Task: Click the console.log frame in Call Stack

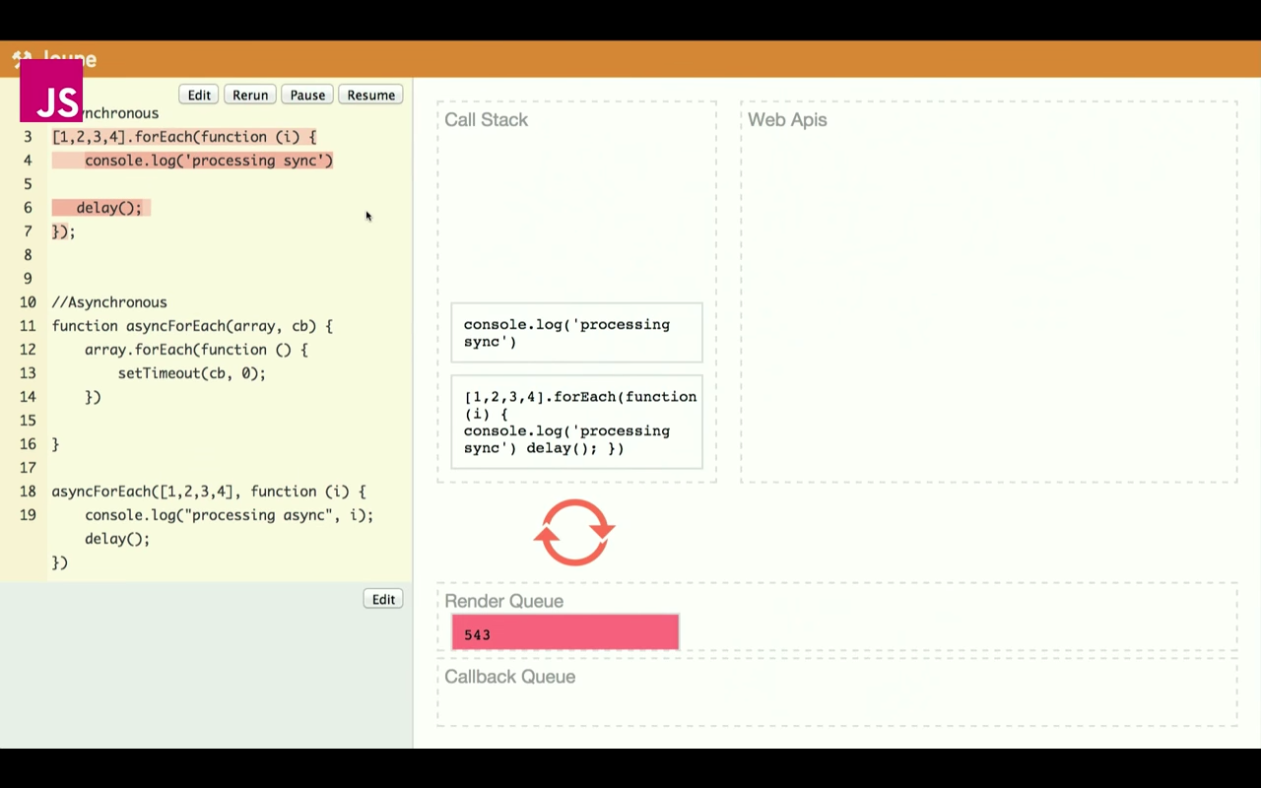Action: point(576,333)
